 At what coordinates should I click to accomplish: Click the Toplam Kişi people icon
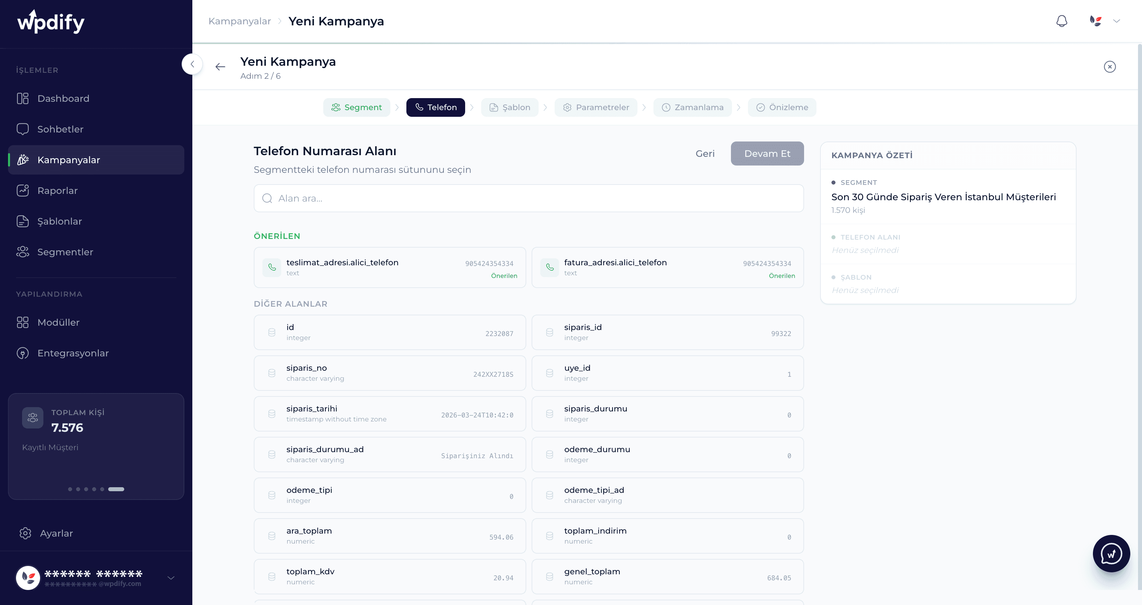(33, 418)
